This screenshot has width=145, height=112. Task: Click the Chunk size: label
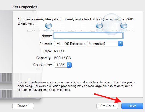pyautogui.click(x=43, y=65)
